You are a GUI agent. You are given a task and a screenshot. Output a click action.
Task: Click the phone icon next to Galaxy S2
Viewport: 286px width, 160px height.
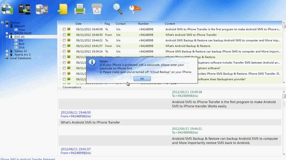pyautogui.click(x=12, y=51)
